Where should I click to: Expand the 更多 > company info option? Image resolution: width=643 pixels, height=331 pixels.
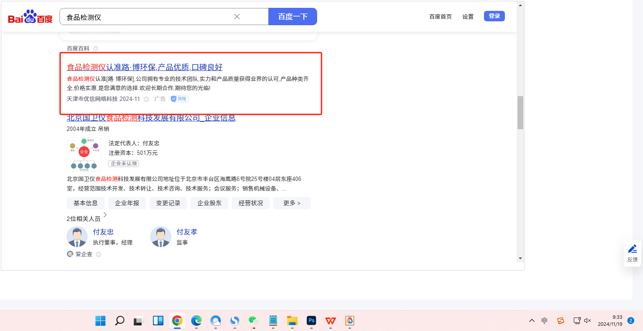tap(291, 203)
